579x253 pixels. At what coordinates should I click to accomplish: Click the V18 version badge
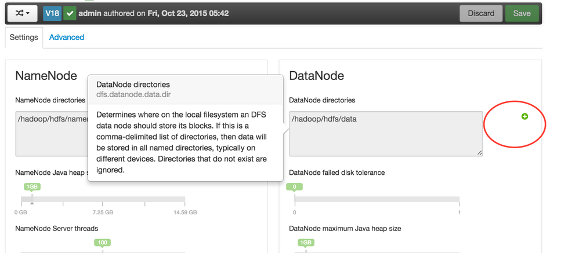(x=52, y=13)
